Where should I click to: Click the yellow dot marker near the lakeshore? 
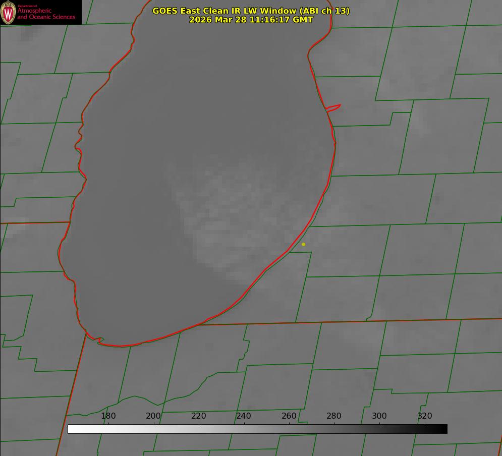tap(303, 244)
